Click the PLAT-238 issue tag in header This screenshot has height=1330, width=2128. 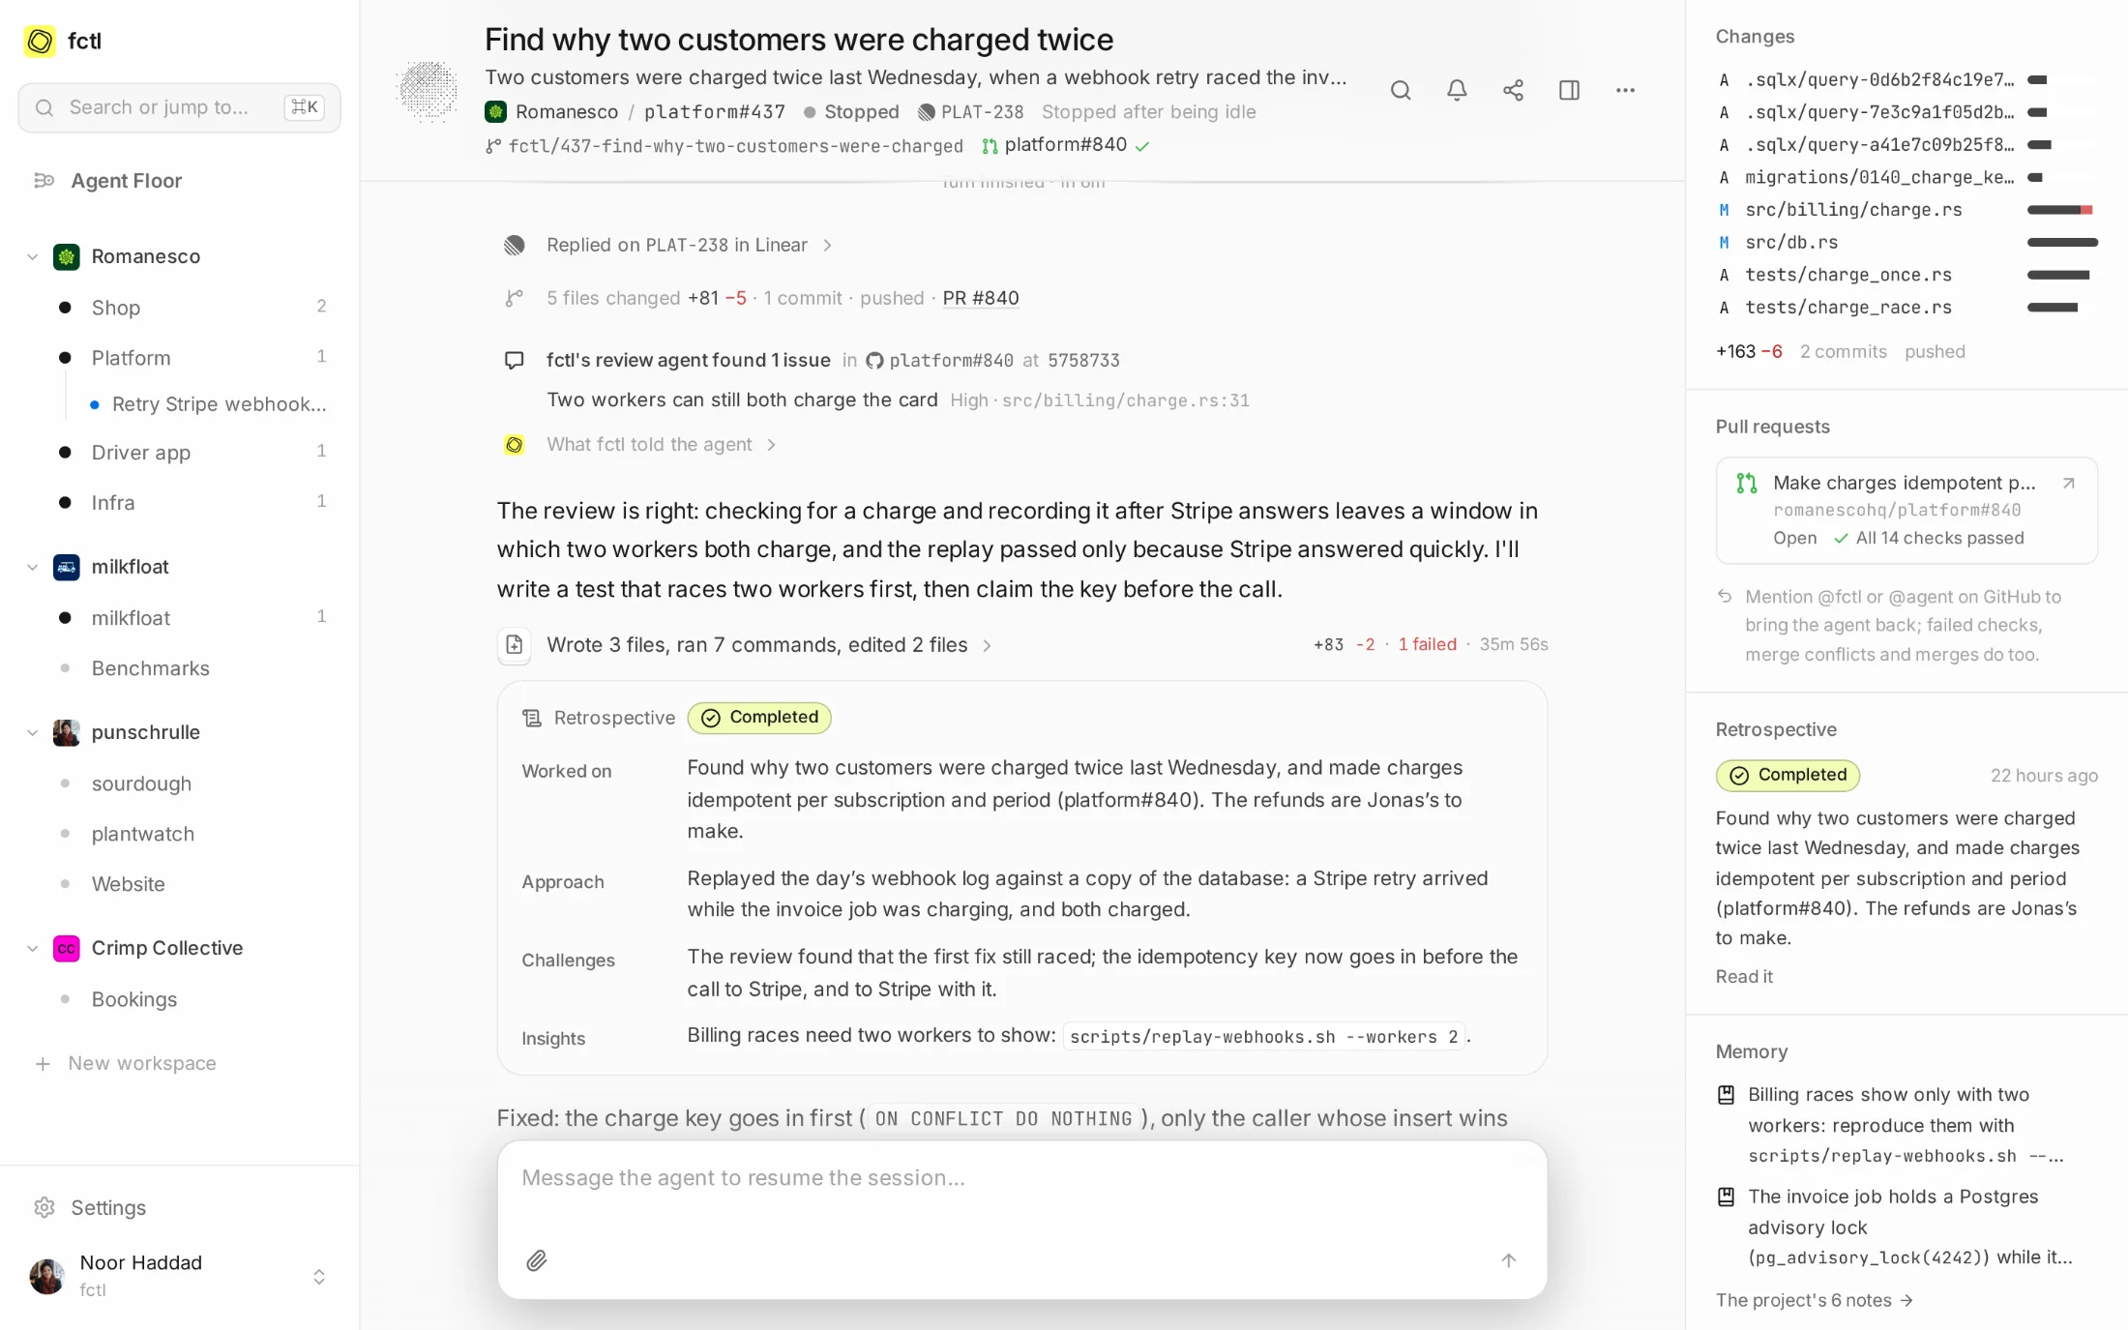(970, 112)
